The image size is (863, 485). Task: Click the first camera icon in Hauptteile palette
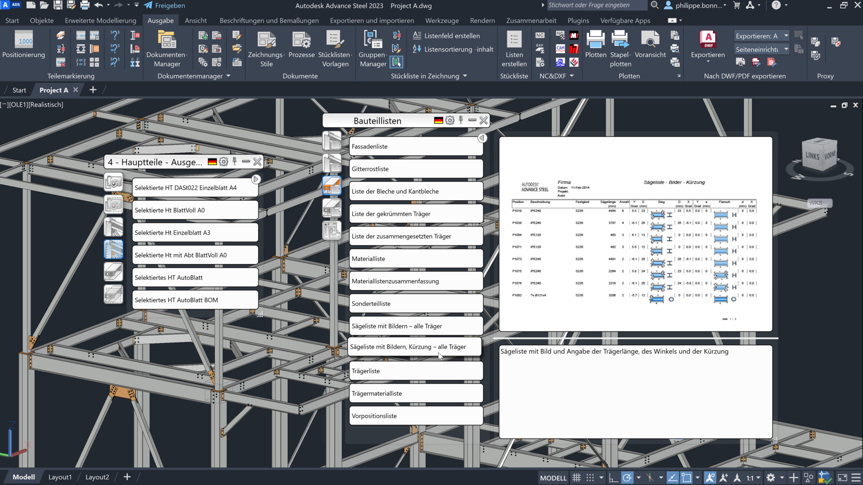[113, 182]
